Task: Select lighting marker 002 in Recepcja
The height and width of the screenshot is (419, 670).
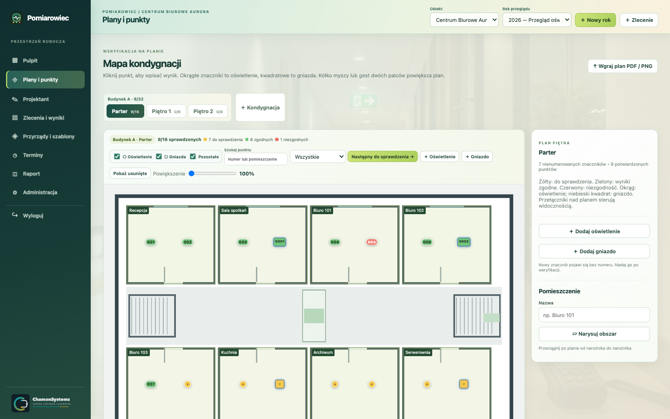Action: click(x=188, y=242)
